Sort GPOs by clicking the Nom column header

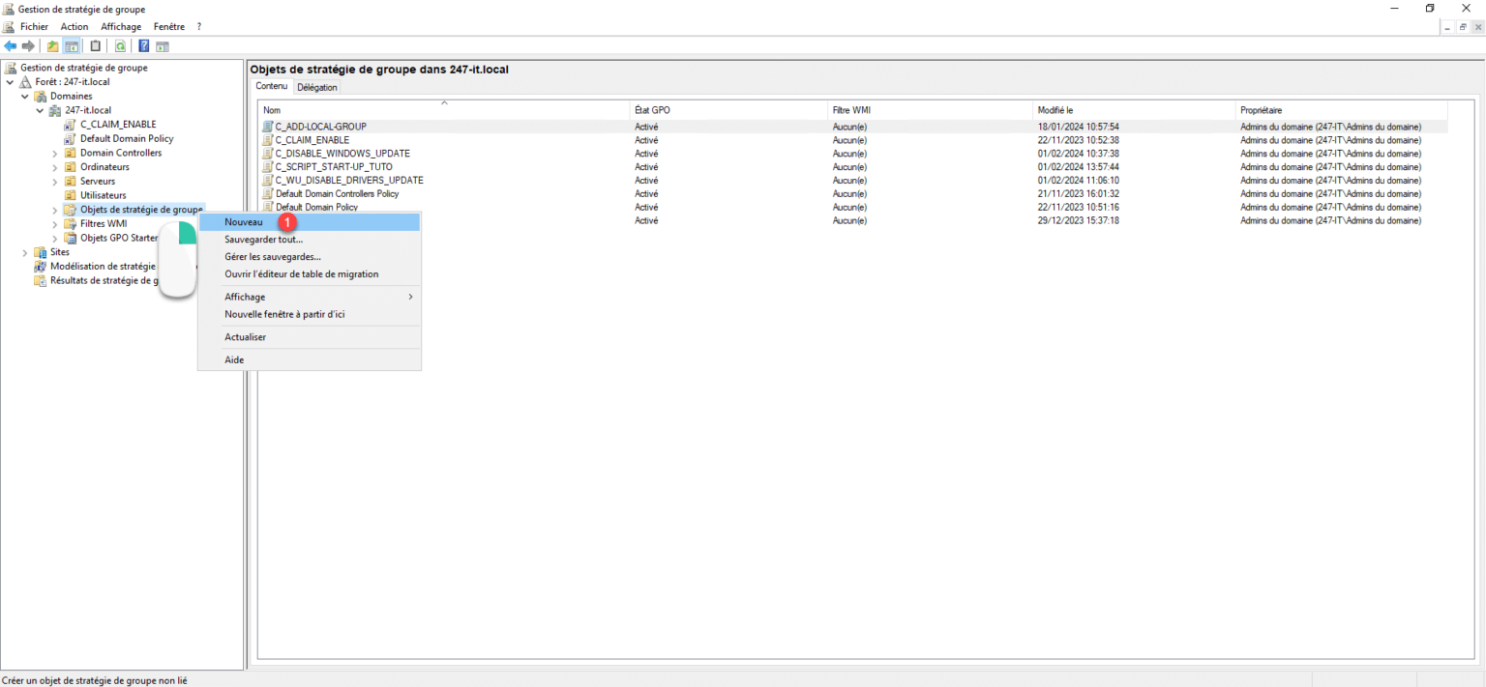point(271,109)
